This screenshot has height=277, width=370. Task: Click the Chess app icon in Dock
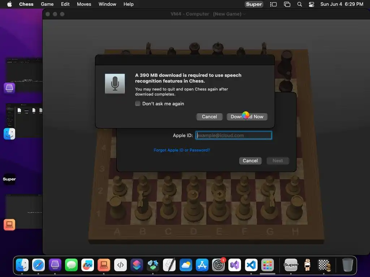pyautogui.click(x=324, y=265)
